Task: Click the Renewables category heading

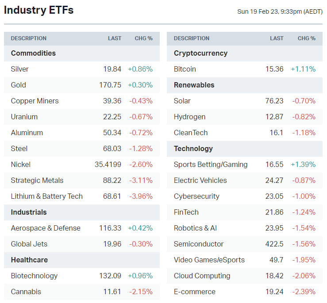Action: tap(194, 85)
